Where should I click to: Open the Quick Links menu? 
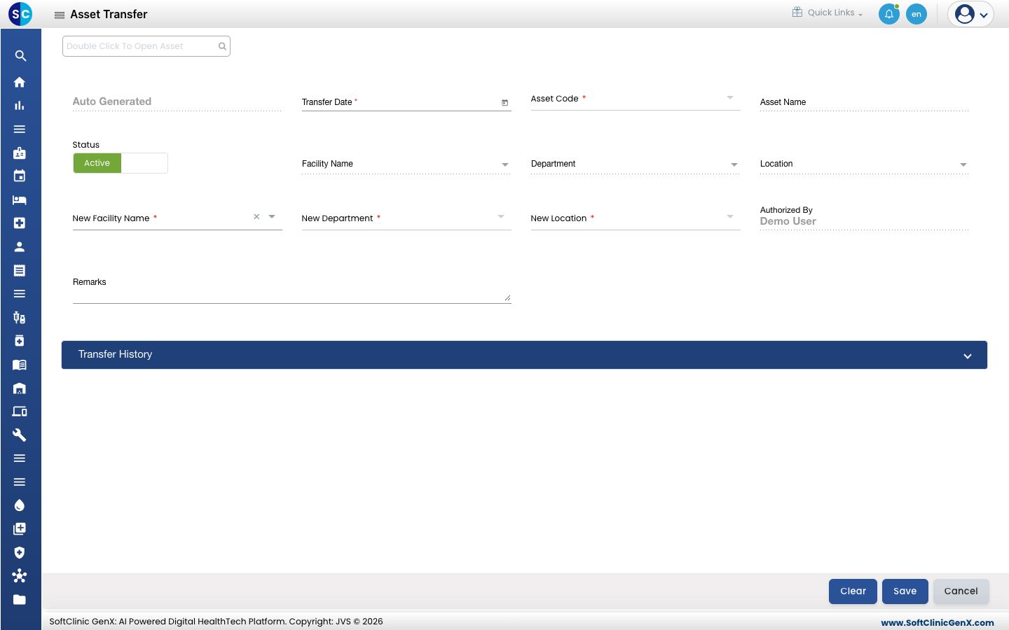(x=828, y=13)
